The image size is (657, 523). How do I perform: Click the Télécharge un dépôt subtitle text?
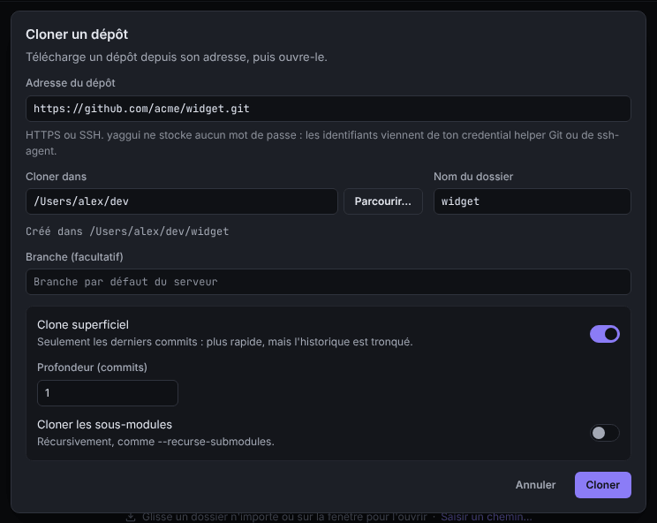click(177, 57)
